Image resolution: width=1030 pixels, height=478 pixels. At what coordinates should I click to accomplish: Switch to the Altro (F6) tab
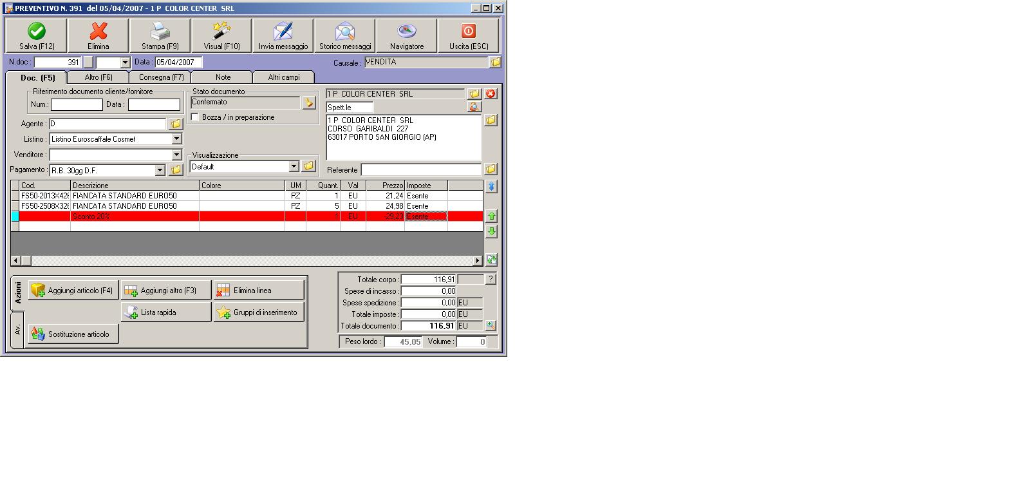98,77
